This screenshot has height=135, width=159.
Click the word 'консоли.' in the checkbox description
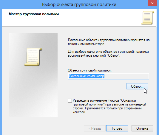(79, 112)
